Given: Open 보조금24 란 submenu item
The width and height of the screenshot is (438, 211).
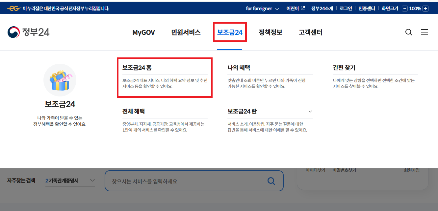Looking at the screenshot, I should tap(242, 111).
